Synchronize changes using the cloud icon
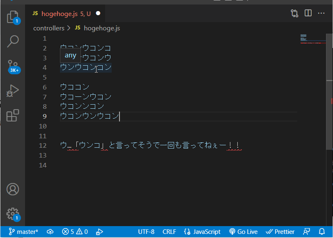The height and width of the screenshot is (238, 333). (50, 232)
